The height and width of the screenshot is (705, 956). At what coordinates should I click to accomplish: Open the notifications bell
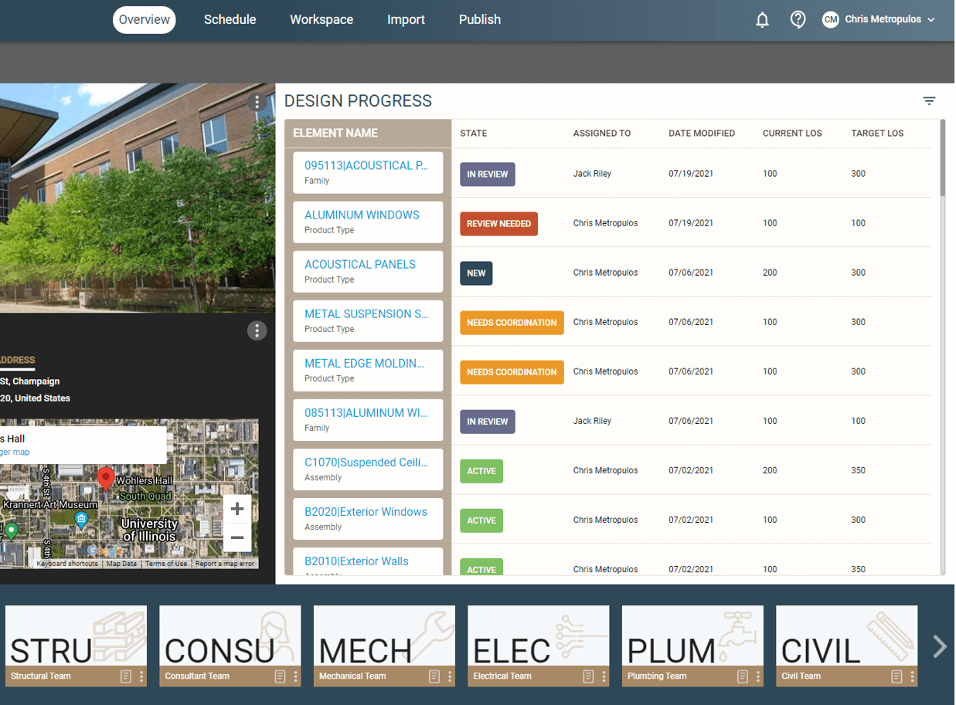coord(762,20)
